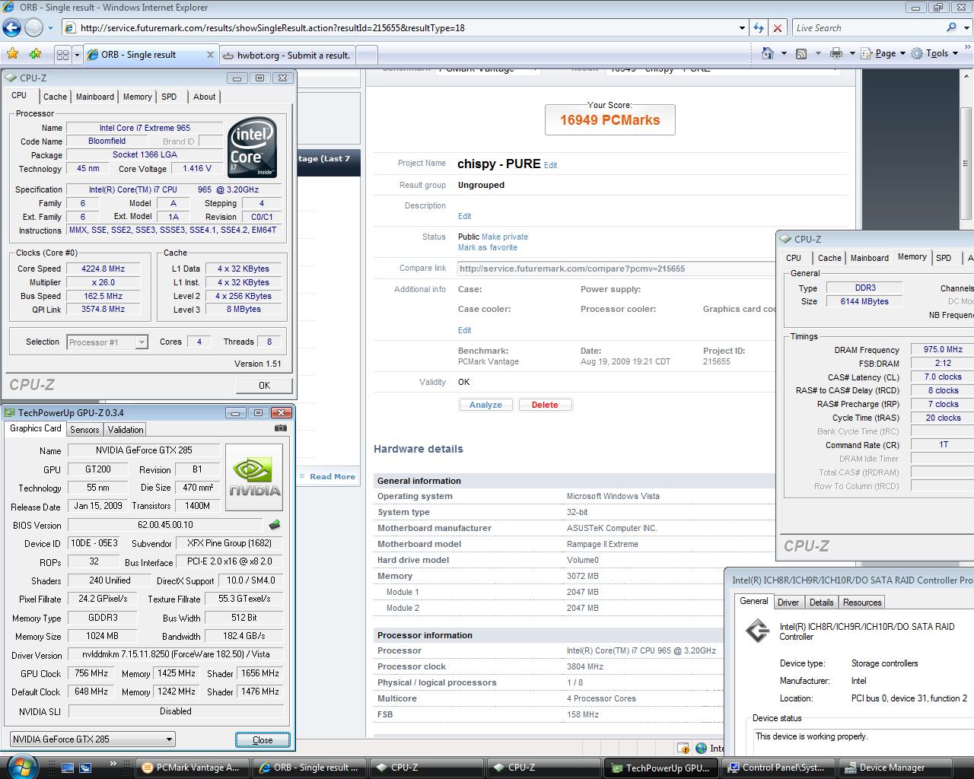Viewport: 974px width, 779px height.
Task: Refresh the Futuremark results page
Action: pos(759,28)
